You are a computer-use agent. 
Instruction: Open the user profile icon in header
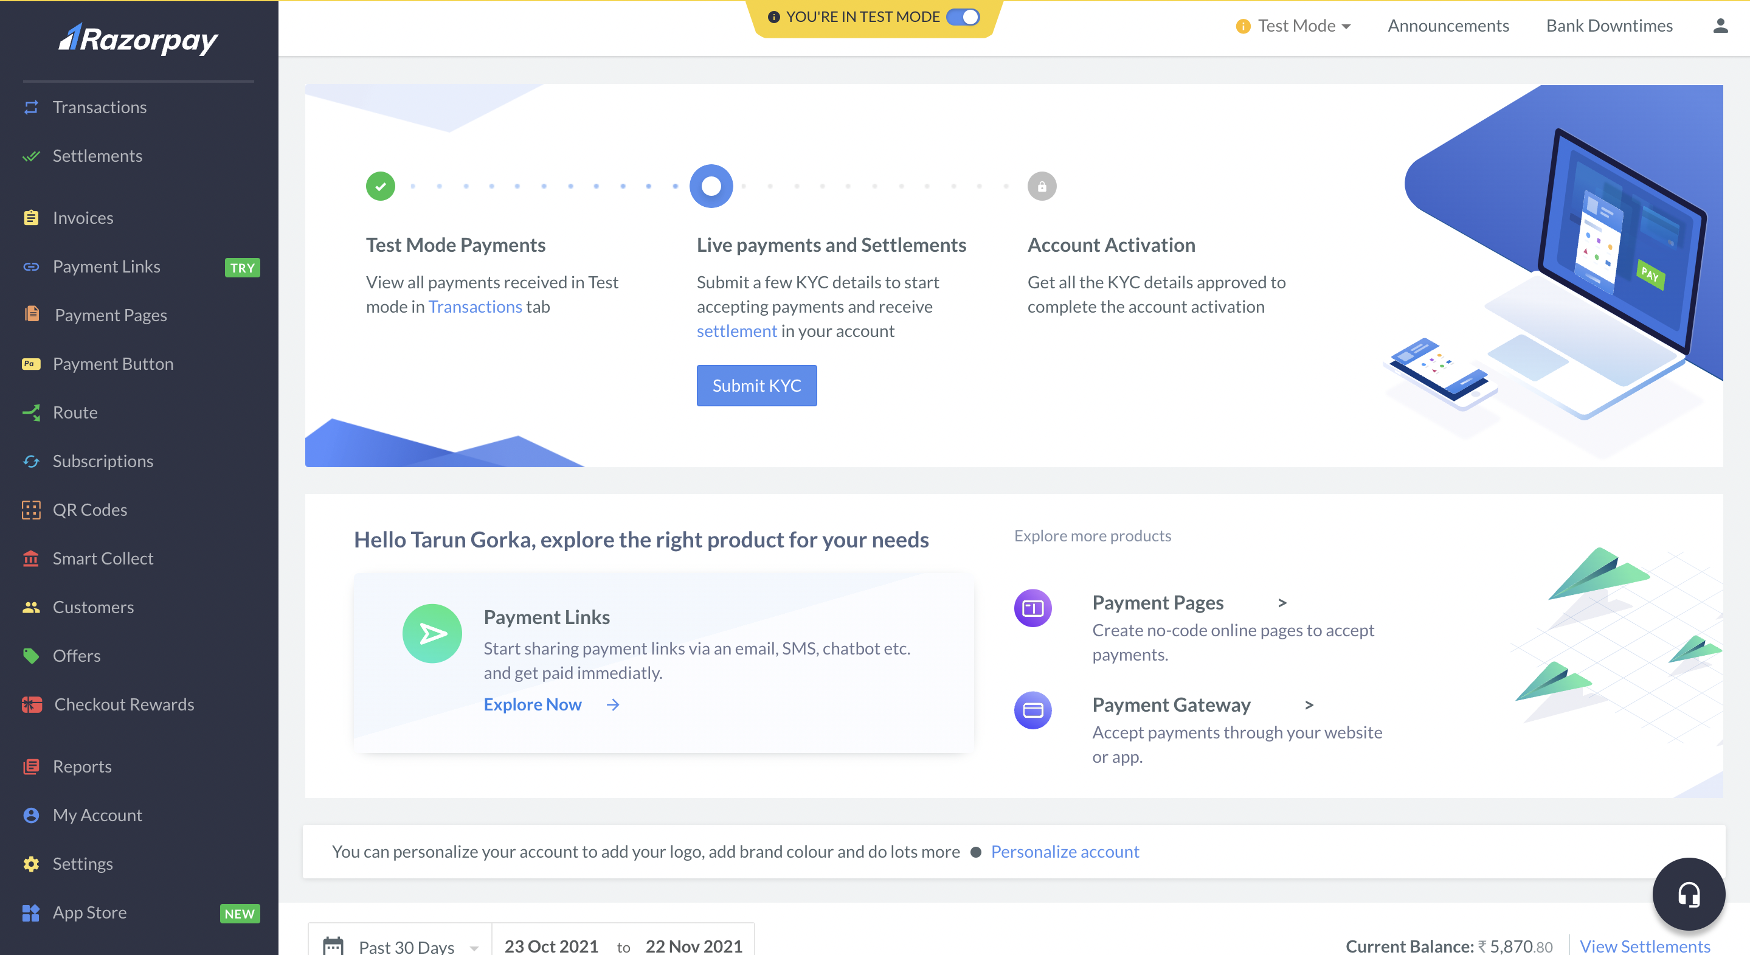coord(1720,26)
